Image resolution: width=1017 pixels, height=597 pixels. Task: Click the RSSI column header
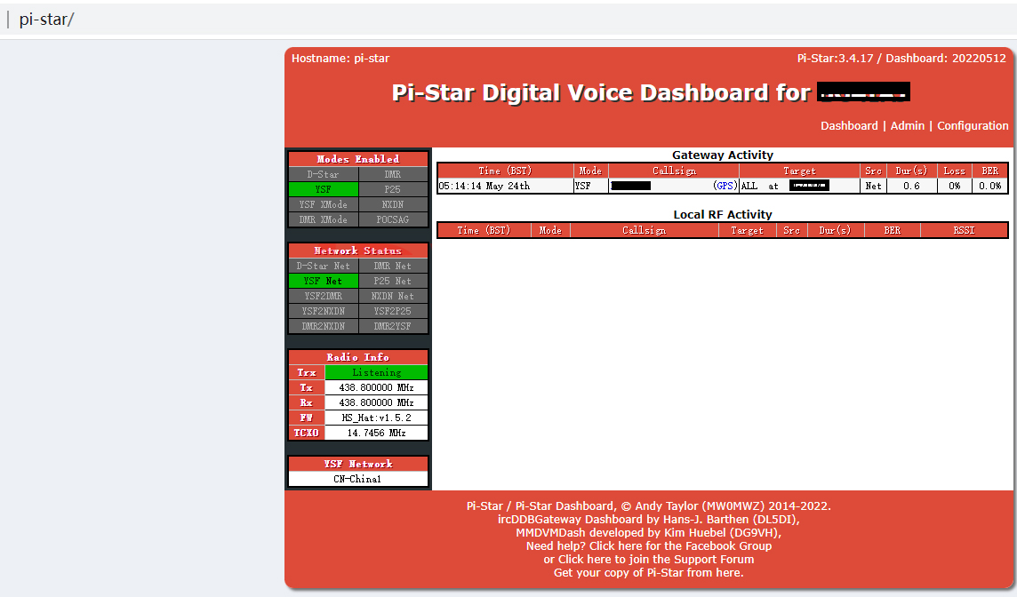tap(964, 230)
